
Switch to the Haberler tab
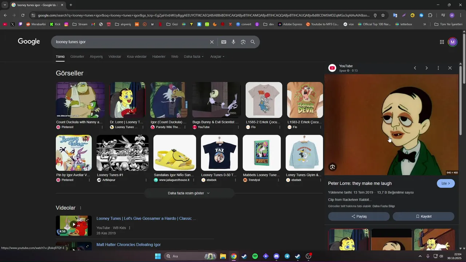[x=159, y=57]
